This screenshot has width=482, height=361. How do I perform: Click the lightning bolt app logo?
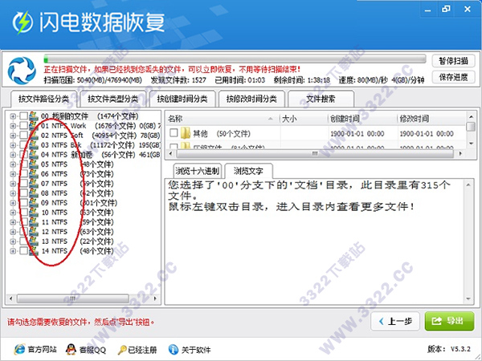coord(22,22)
